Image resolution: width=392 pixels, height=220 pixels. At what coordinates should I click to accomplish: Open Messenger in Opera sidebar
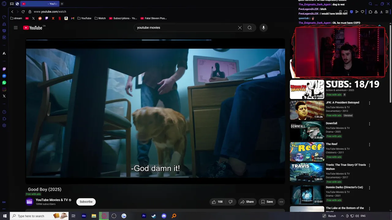coord(4,76)
